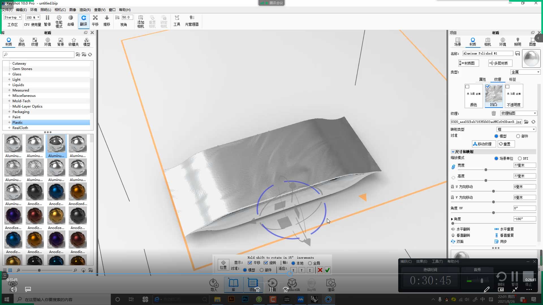Open the 渲染(R) menu
This screenshot has width=543, height=305.
pos(85,10)
